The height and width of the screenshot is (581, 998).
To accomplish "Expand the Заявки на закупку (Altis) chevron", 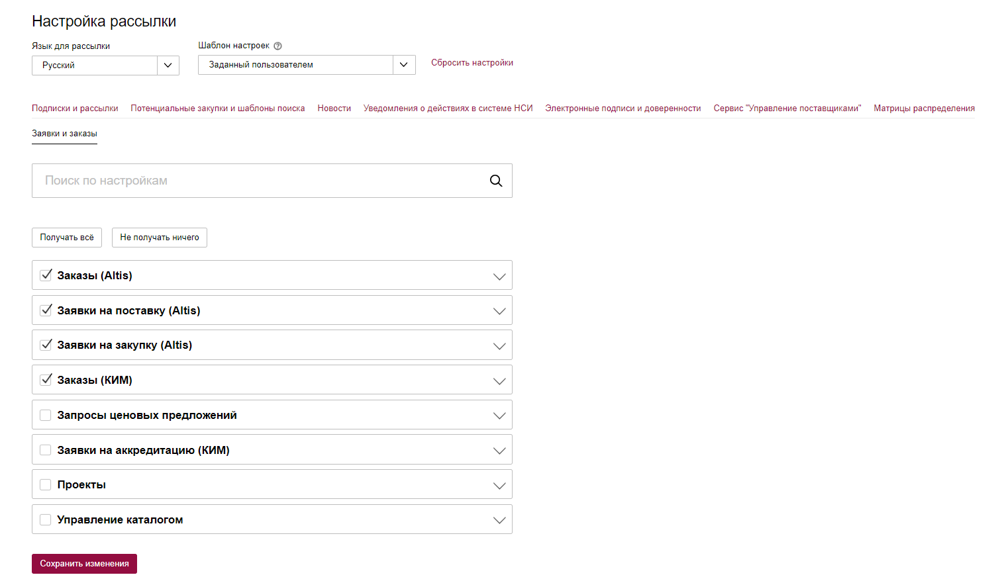I will pyautogui.click(x=499, y=345).
